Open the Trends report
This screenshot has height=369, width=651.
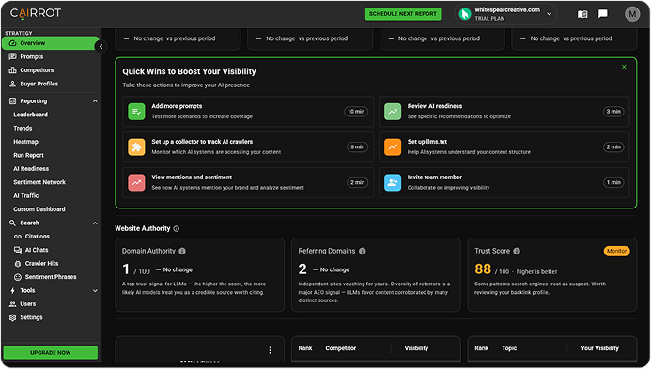tap(23, 129)
